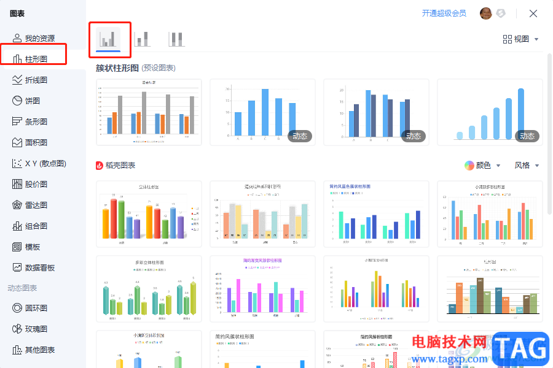The width and height of the screenshot is (553, 368).
Task: Select 圆环图 dynamic chart
Action: coord(30,308)
